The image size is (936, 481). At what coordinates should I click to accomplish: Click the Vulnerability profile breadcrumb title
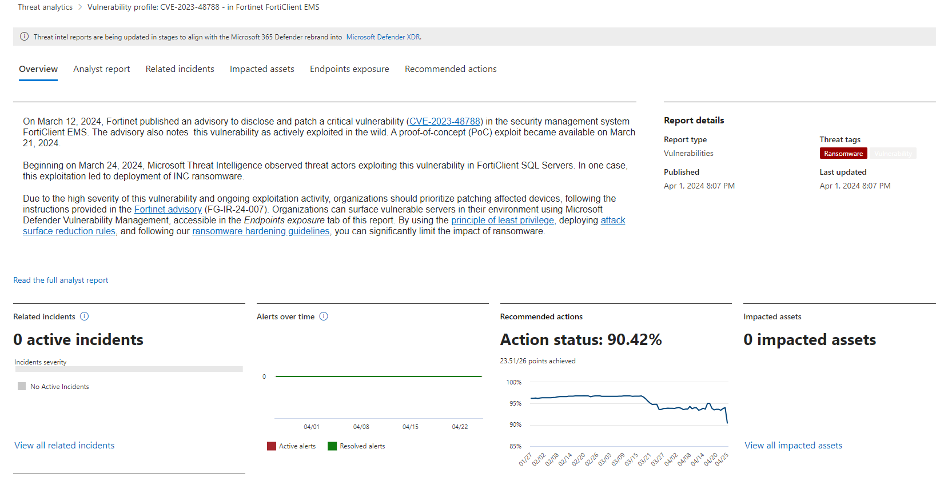point(204,7)
